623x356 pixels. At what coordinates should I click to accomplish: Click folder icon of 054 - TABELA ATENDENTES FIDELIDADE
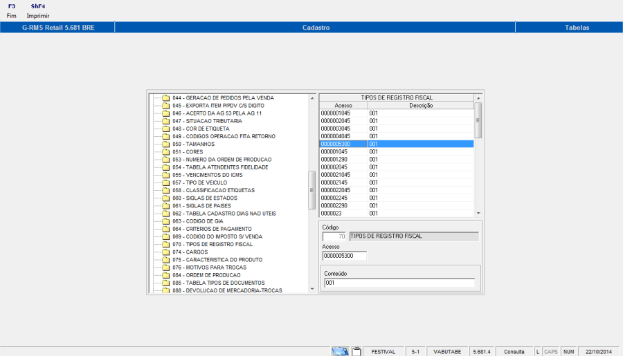[166, 167]
